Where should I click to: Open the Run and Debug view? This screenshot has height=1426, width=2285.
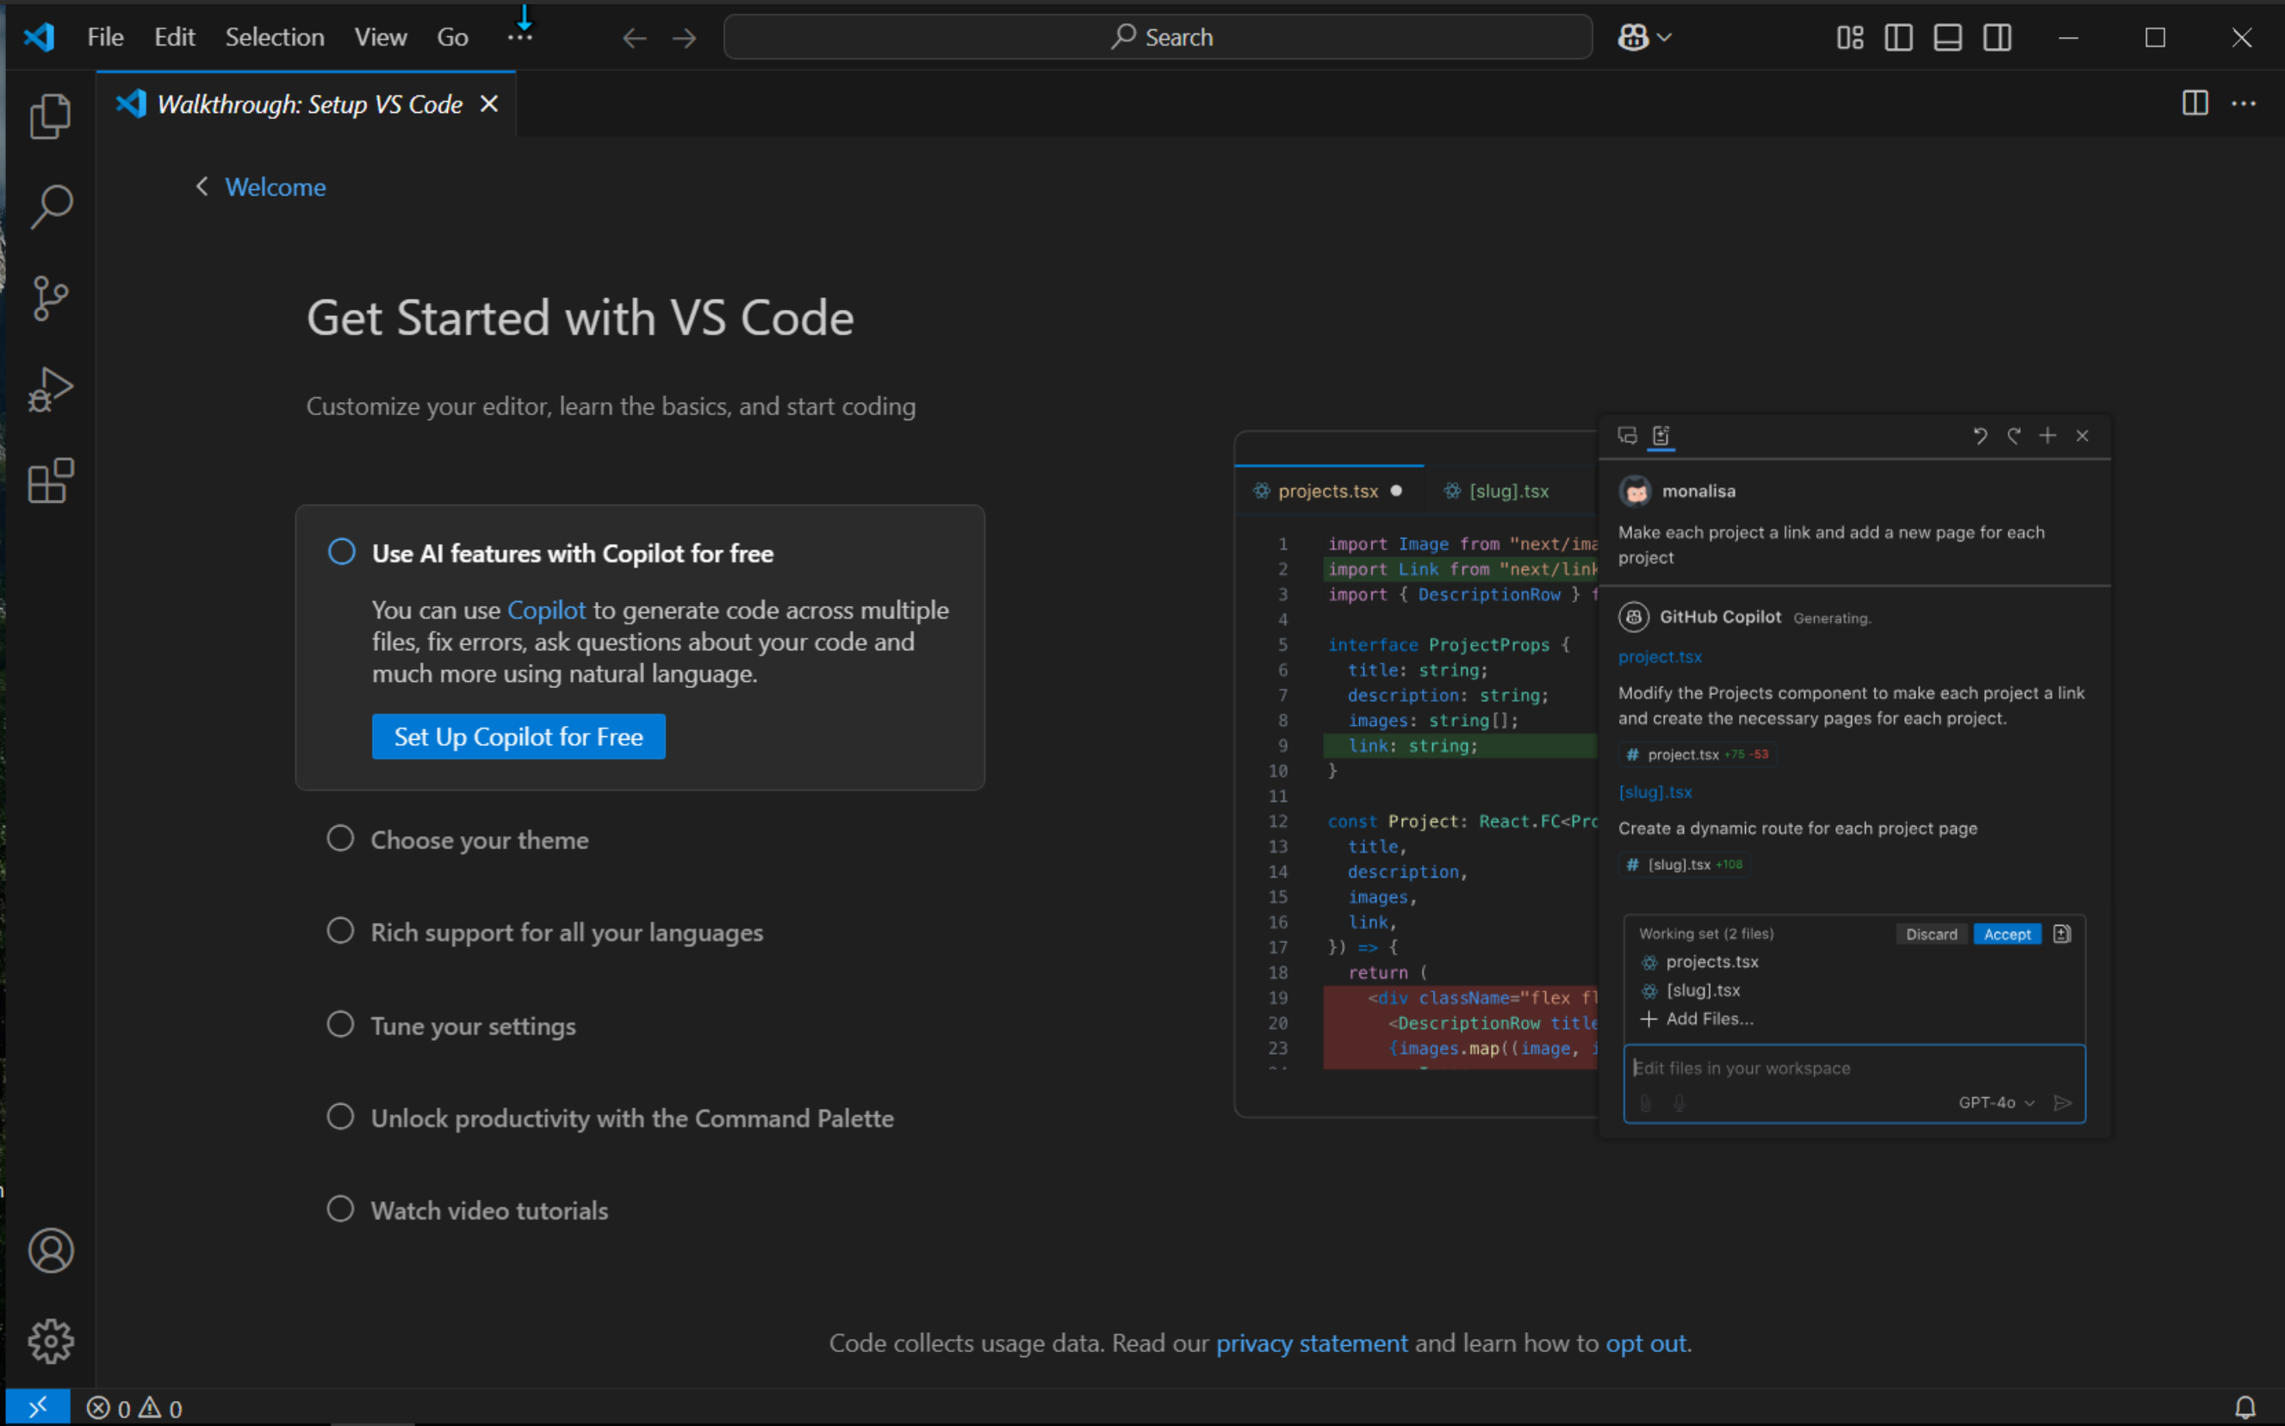click(x=50, y=389)
